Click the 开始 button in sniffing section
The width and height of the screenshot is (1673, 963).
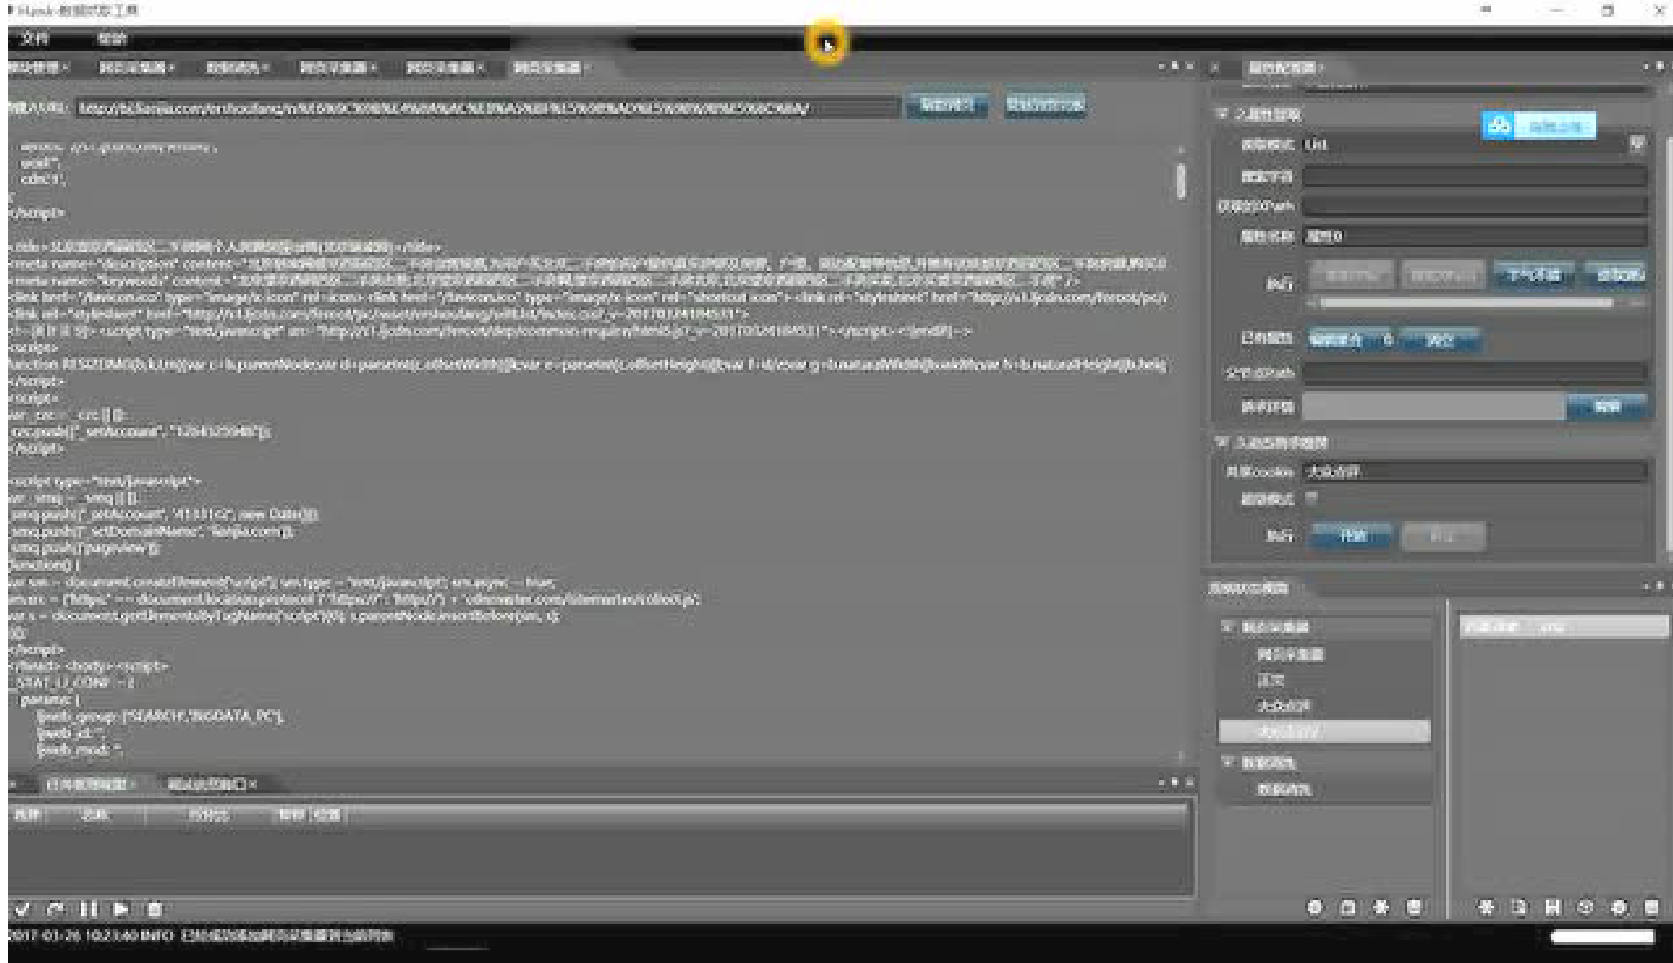[1351, 536]
